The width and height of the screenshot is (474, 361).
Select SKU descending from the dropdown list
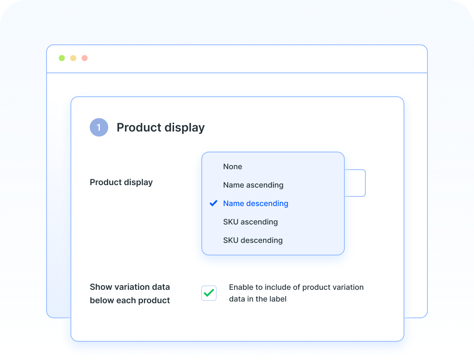253,240
